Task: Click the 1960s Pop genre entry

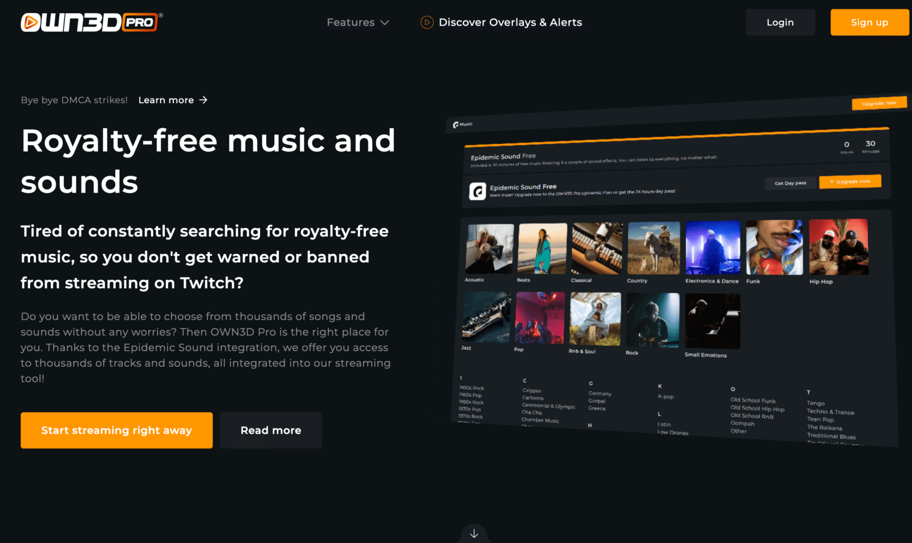Action: click(470, 395)
